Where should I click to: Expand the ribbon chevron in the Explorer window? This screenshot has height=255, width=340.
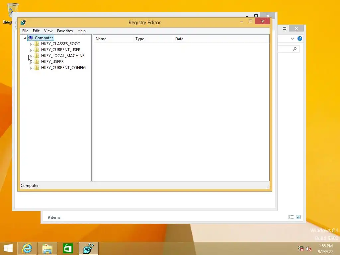coord(292,39)
